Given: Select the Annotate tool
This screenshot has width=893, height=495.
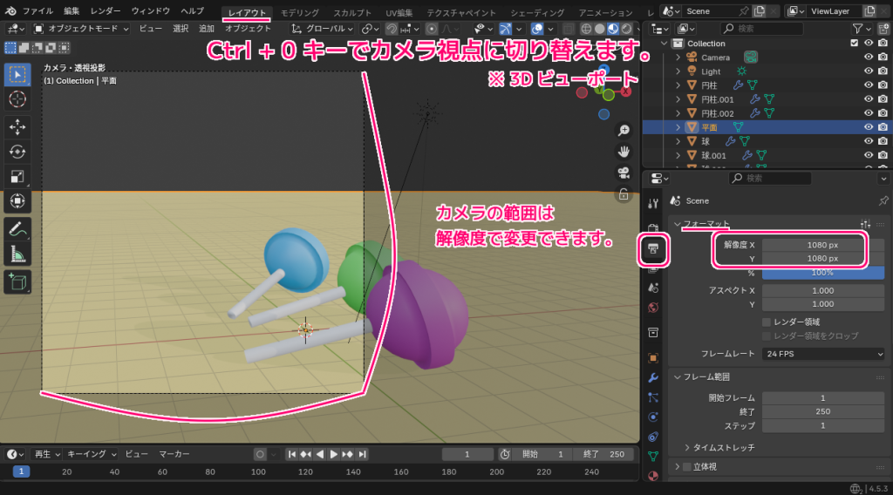Looking at the screenshot, I should 17,229.
